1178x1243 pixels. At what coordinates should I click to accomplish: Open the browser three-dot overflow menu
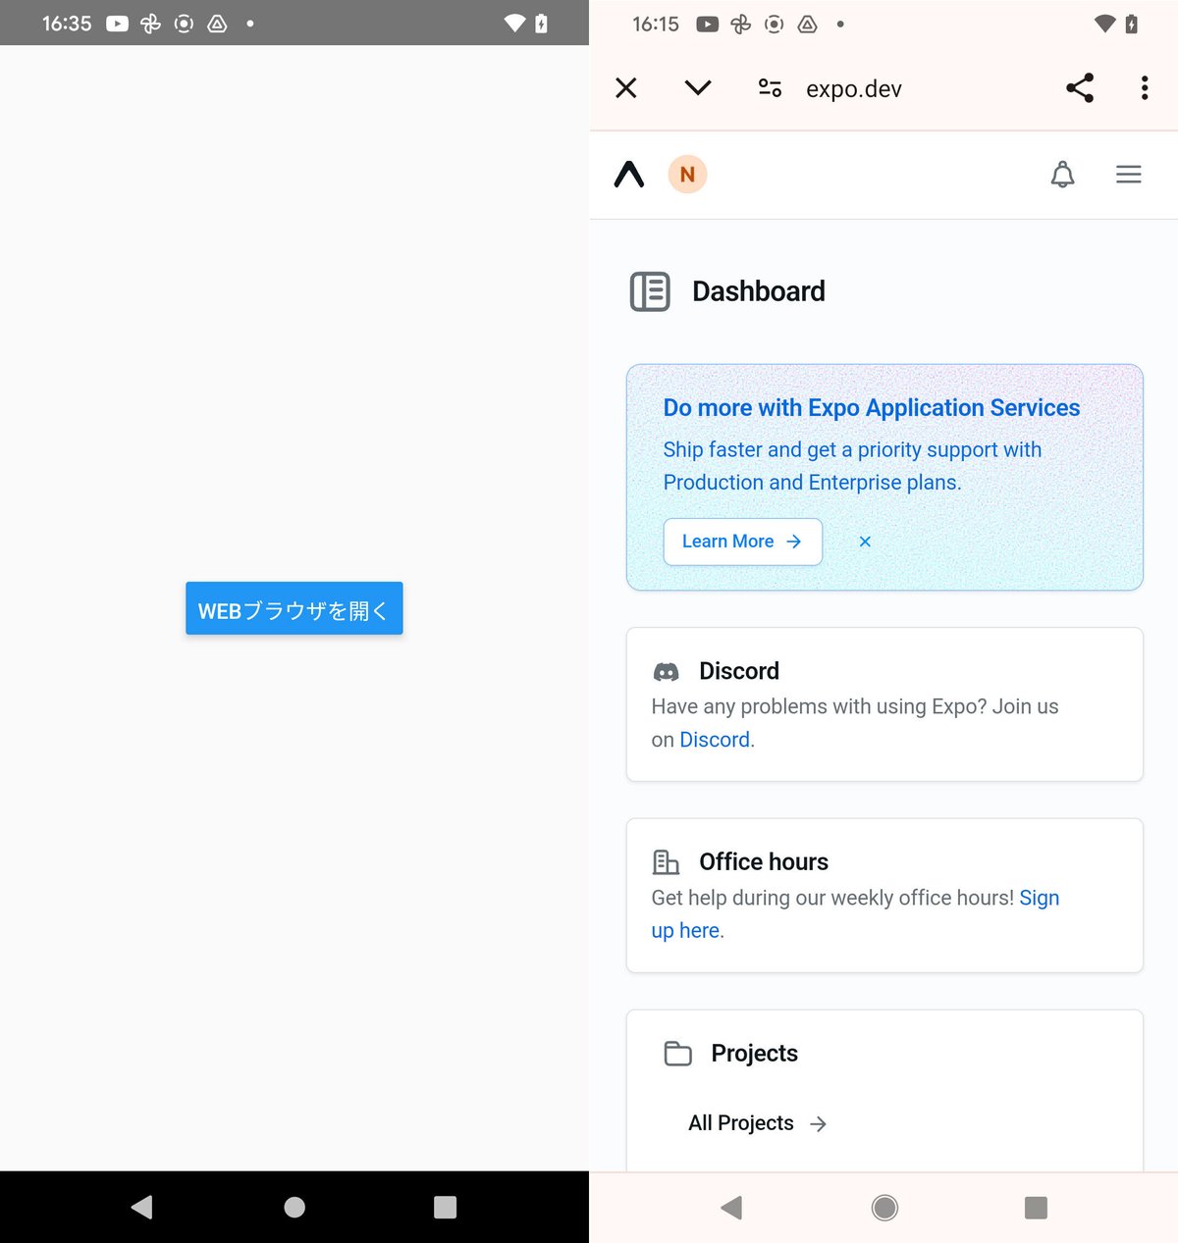(1145, 88)
